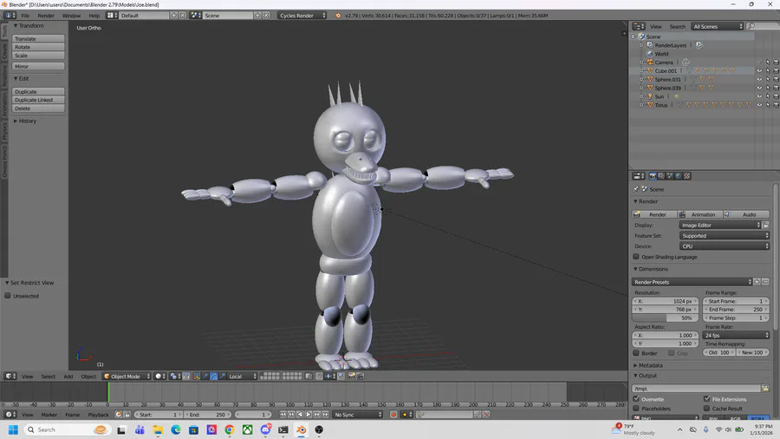Click the Duplicate Linked button
This screenshot has width=780, height=439.
pyautogui.click(x=35, y=100)
